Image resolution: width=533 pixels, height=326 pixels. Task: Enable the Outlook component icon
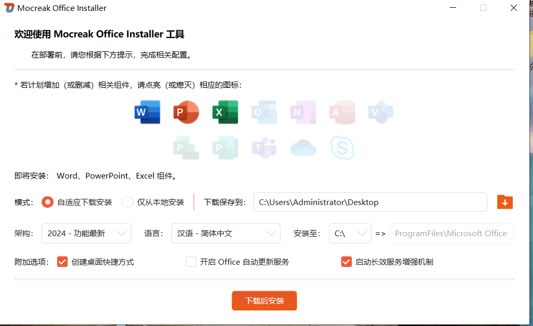pos(264,112)
